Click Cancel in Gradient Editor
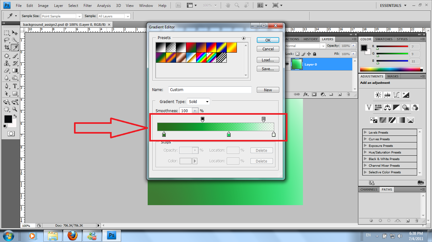 click(268, 49)
